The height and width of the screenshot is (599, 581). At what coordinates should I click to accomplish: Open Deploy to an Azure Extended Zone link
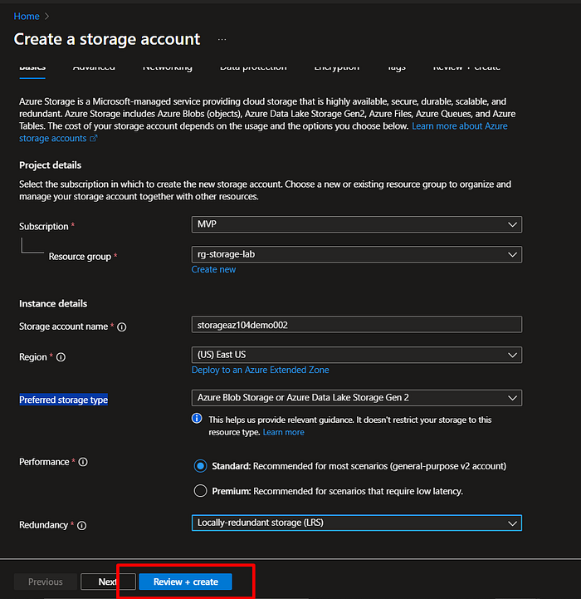[x=260, y=370]
